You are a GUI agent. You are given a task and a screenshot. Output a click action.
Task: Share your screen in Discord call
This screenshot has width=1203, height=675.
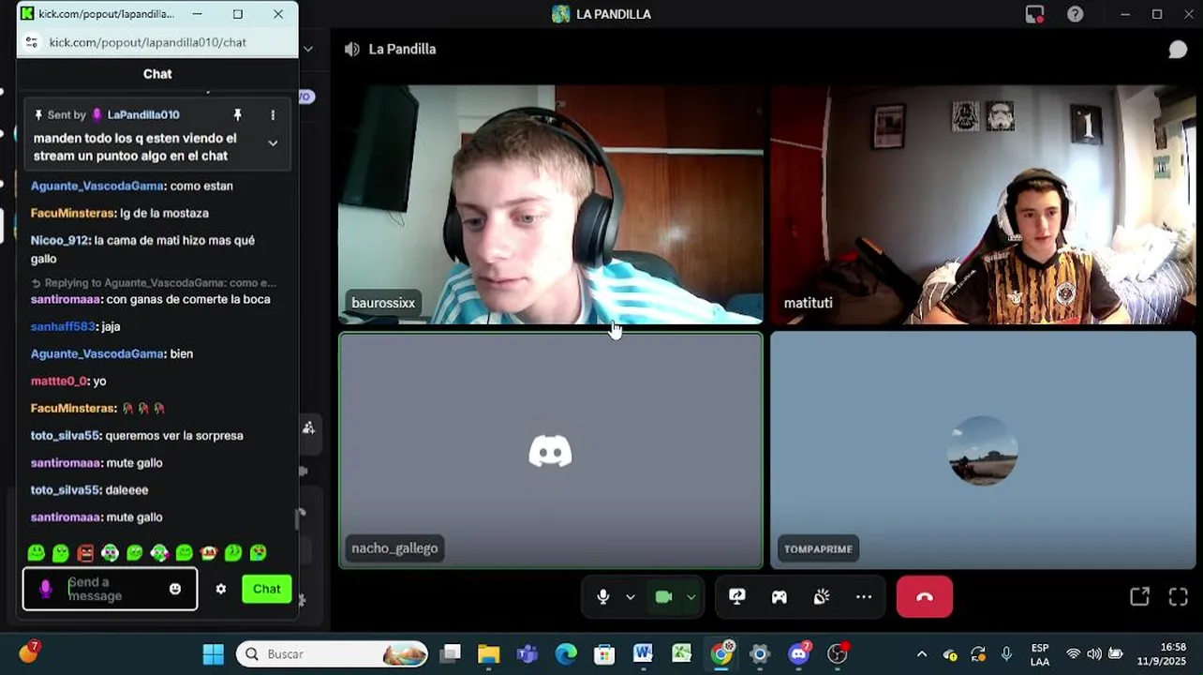point(737,597)
